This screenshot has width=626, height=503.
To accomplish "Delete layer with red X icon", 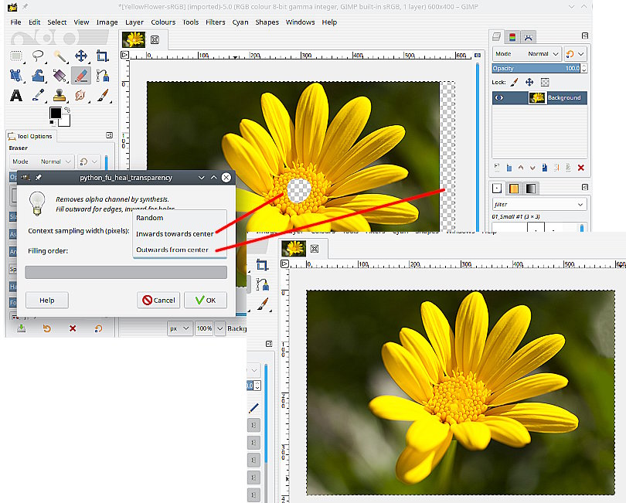I will pyautogui.click(x=580, y=168).
